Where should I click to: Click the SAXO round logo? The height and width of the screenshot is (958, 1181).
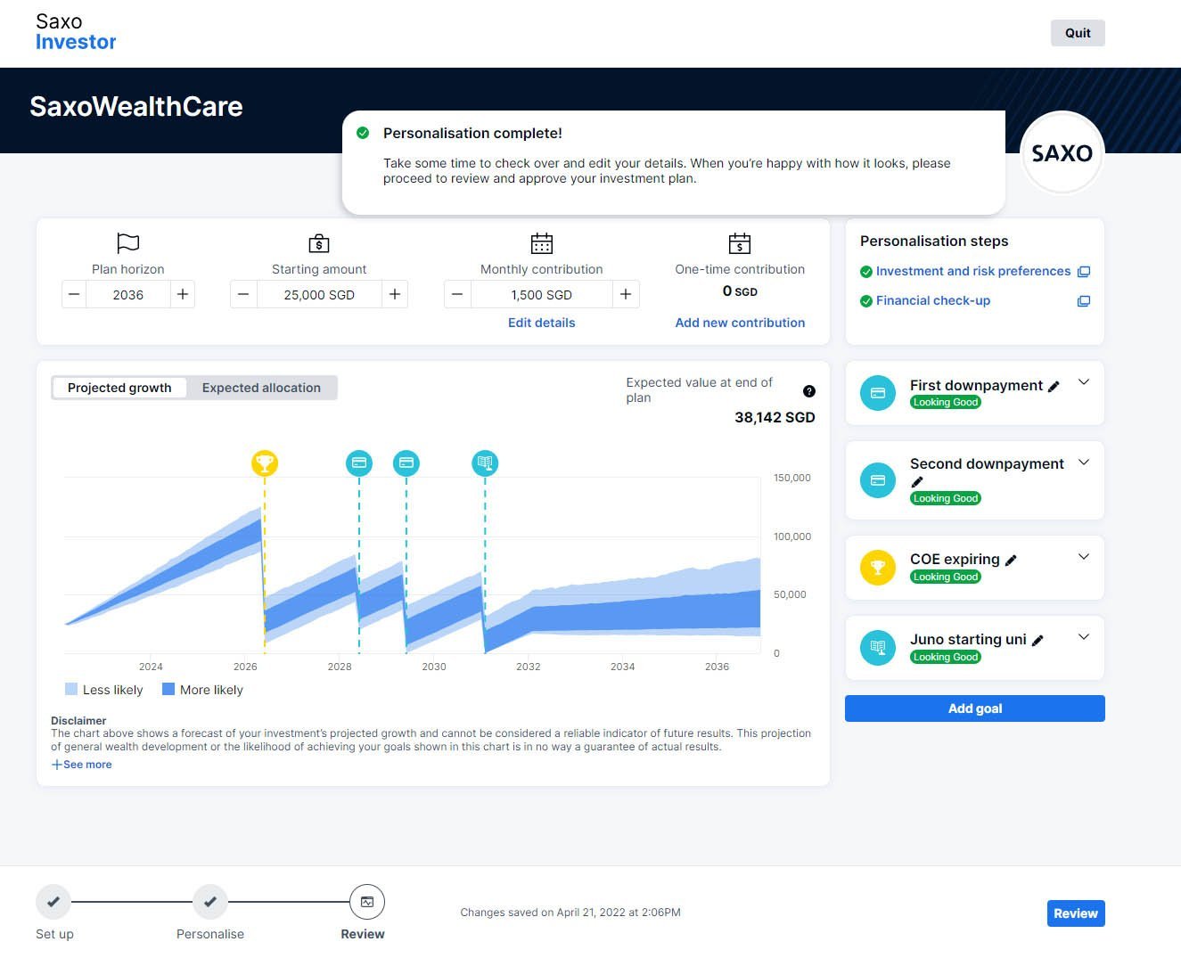(x=1062, y=153)
